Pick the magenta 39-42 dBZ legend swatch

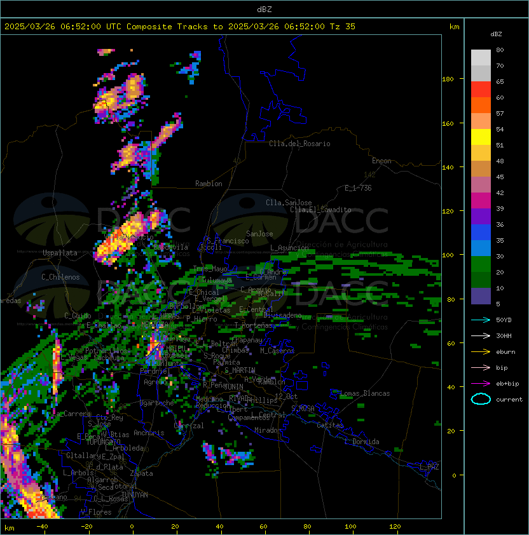pyautogui.click(x=481, y=201)
